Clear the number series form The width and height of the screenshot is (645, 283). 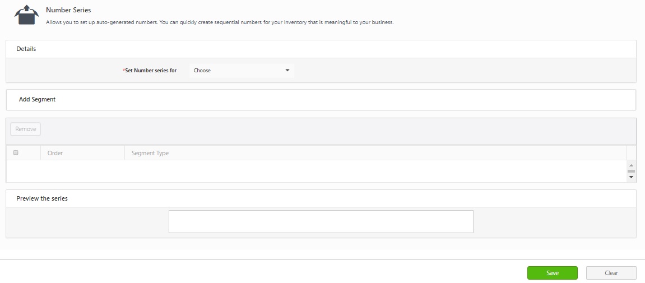click(611, 273)
